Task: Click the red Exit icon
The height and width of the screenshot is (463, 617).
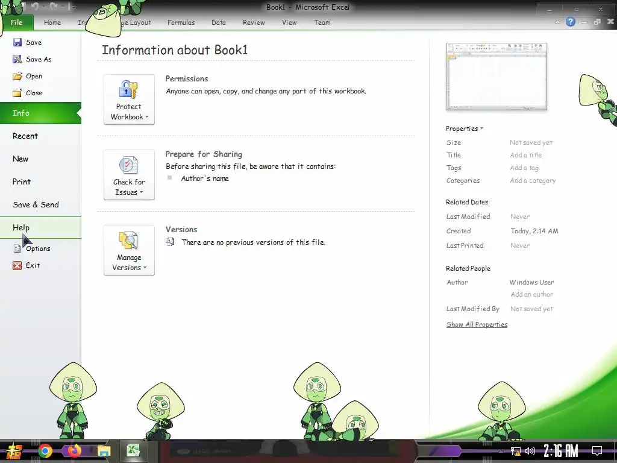Action: point(17,265)
